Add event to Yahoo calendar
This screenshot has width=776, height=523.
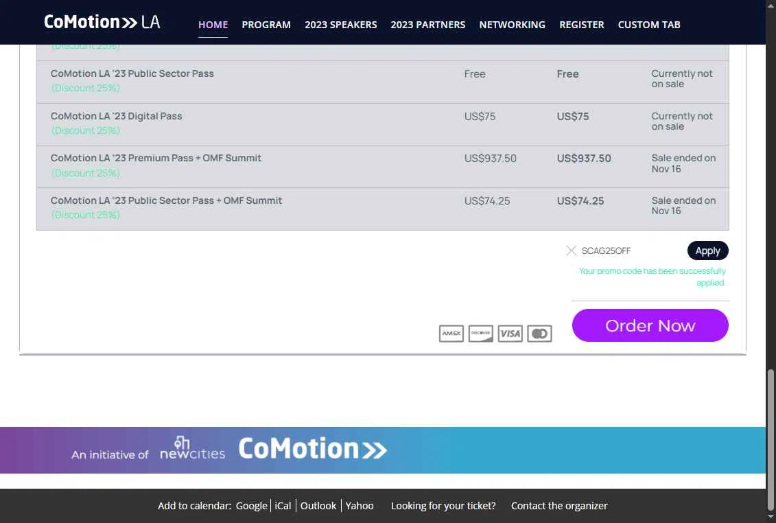(x=360, y=506)
